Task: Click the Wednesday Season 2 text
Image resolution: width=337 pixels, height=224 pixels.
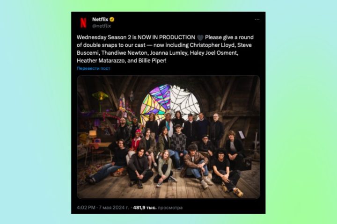Action: coord(104,37)
